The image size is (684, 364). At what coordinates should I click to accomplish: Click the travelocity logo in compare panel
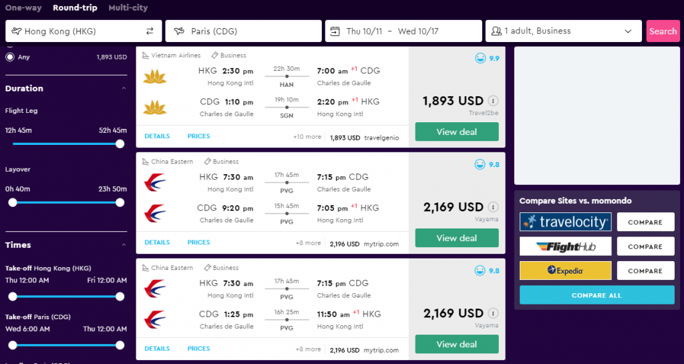[565, 222]
